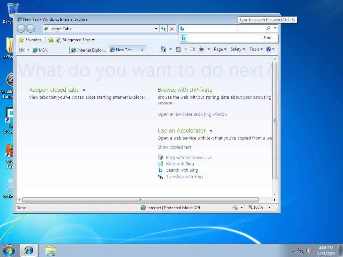Click the Translate with Bing icon
The width and height of the screenshot is (343, 257).
click(160, 176)
